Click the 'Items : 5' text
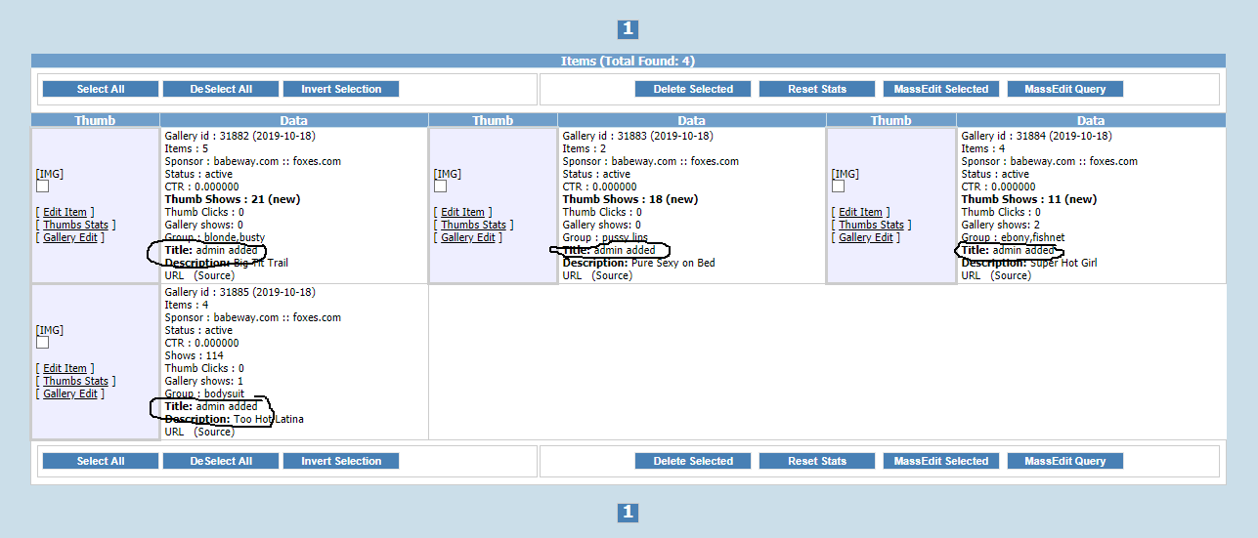This screenshot has height=538, width=1258. (x=187, y=148)
